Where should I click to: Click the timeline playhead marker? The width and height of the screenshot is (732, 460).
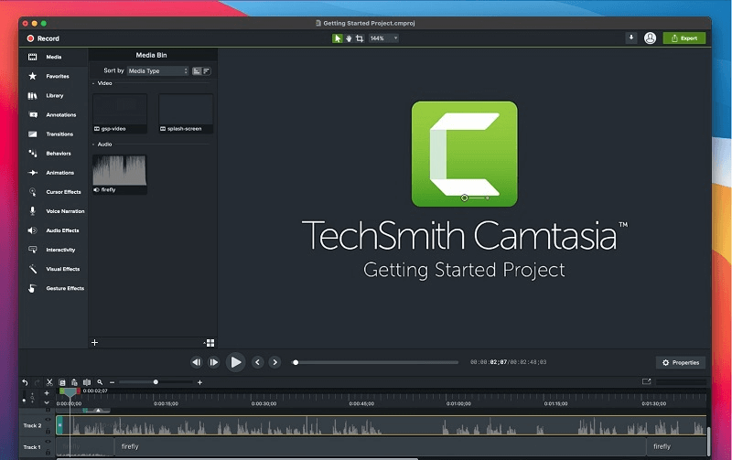point(70,392)
